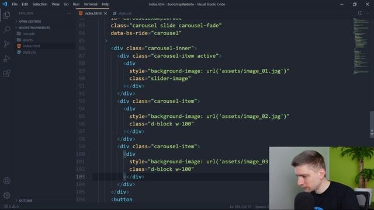Expand the assets folder in Explorer
The width and height of the screenshot is (374, 210).
(x=27, y=40)
